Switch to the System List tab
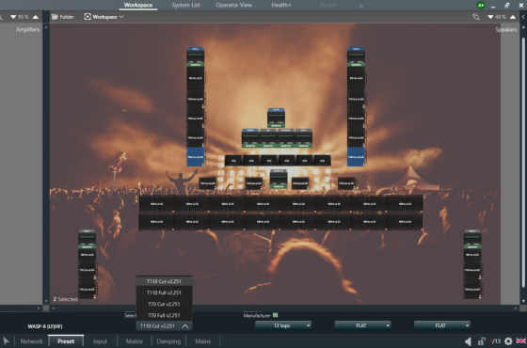The height and width of the screenshot is (348, 527). 186,5
